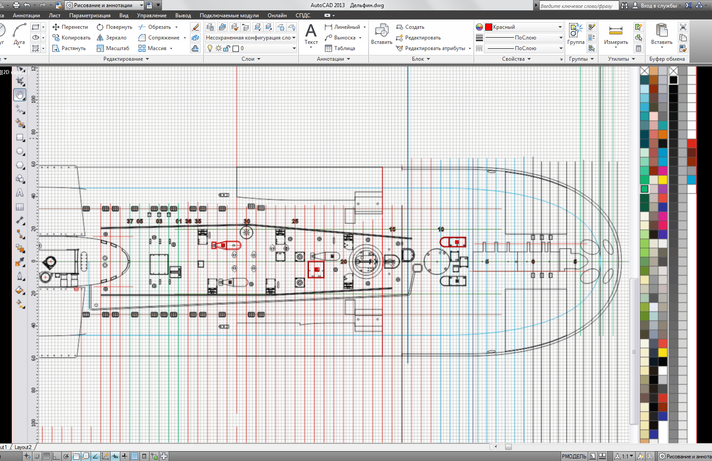
Task: Open the Вид ribbon tab
Action: tap(124, 16)
